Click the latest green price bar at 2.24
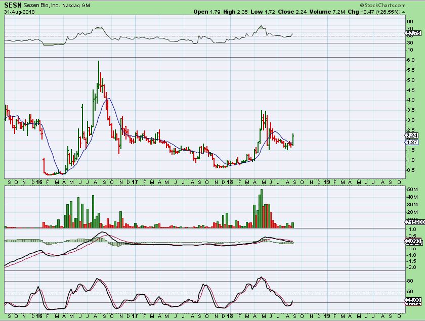This screenshot has width=425, height=321. pos(293,140)
